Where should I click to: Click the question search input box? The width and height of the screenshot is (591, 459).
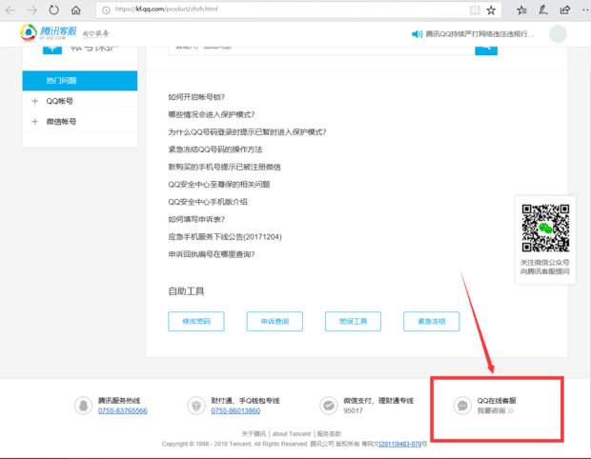point(321,49)
